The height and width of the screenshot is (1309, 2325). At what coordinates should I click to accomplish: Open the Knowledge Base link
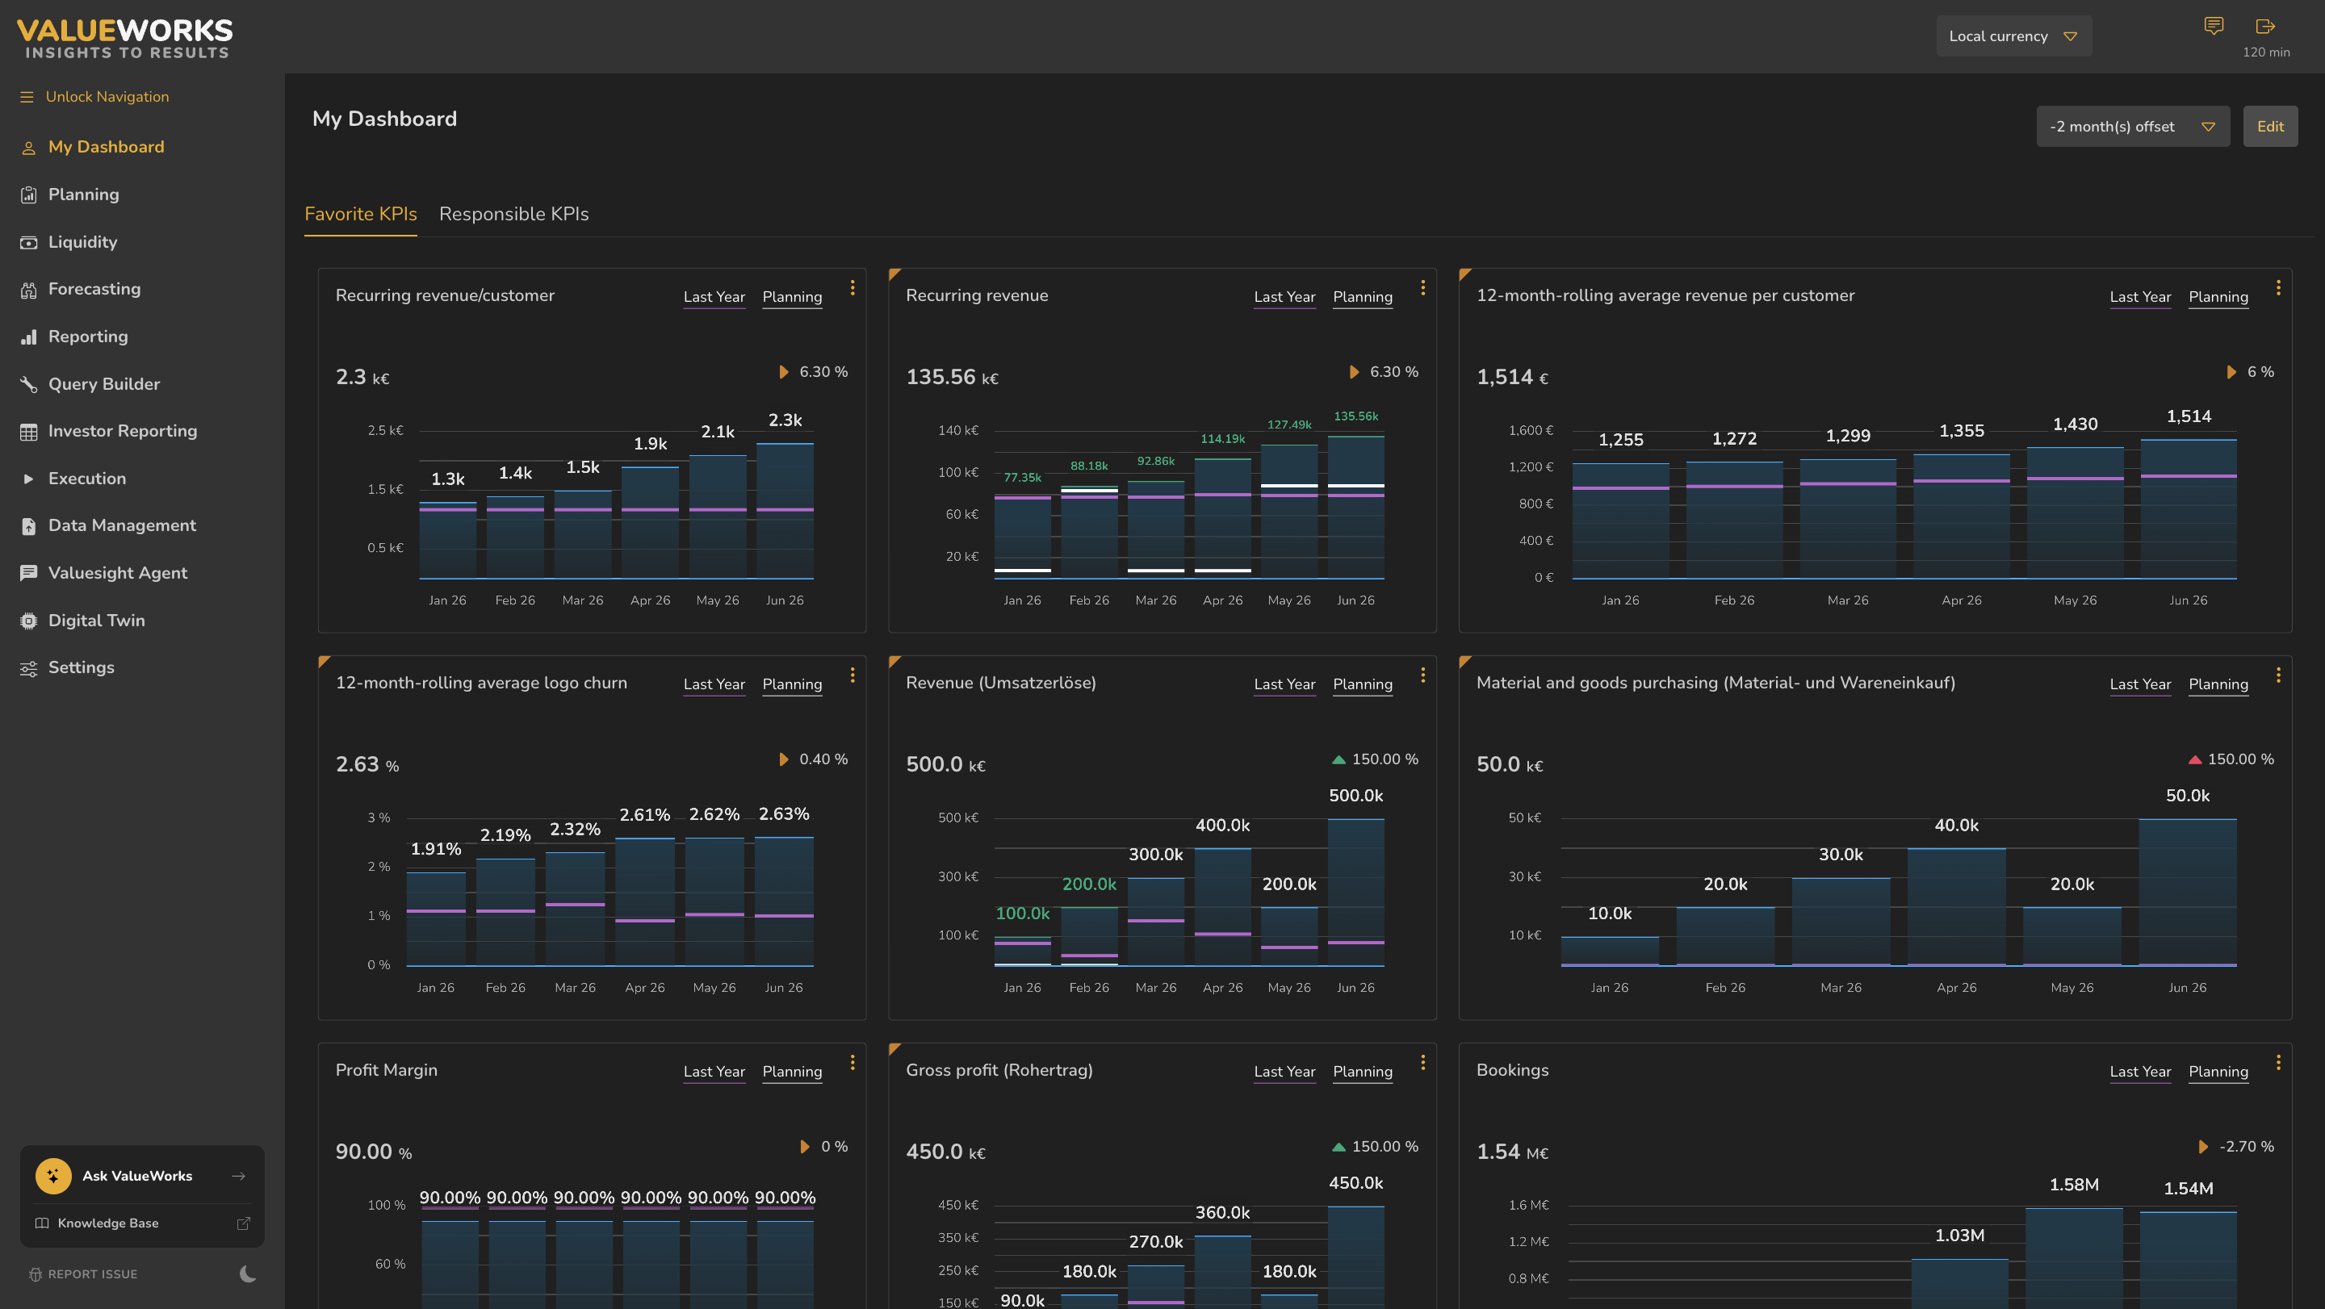[x=107, y=1223]
